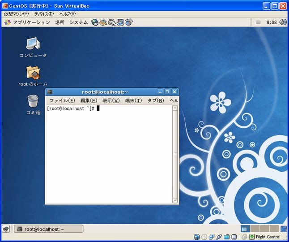Click the terminal vertical scrollbar

pyautogui.click(x=175, y=154)
